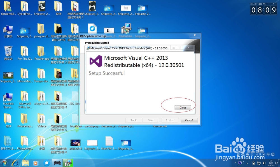Open folder 用所选项目新建的文件夹 4
This screenshot has width=280, height=167.
coord(59,100)
